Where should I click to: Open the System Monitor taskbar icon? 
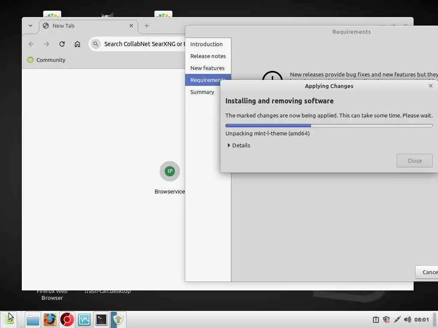[84, 319]
